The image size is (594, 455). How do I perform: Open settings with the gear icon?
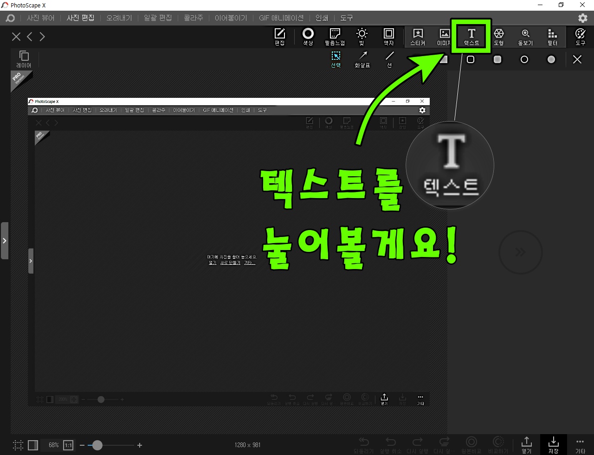pos(583,18)
